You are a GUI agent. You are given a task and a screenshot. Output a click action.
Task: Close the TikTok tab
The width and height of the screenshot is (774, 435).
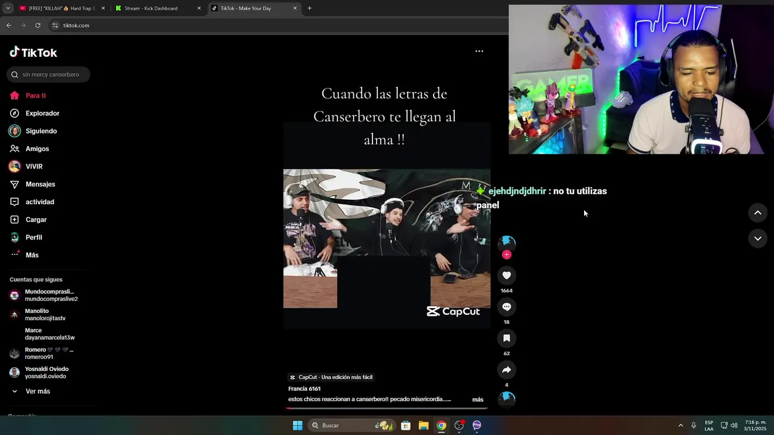tap(295, 8)
